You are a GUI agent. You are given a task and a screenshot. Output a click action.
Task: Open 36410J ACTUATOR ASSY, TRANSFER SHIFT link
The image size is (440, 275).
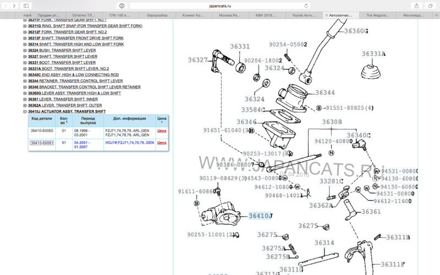[x=67, y=112]
